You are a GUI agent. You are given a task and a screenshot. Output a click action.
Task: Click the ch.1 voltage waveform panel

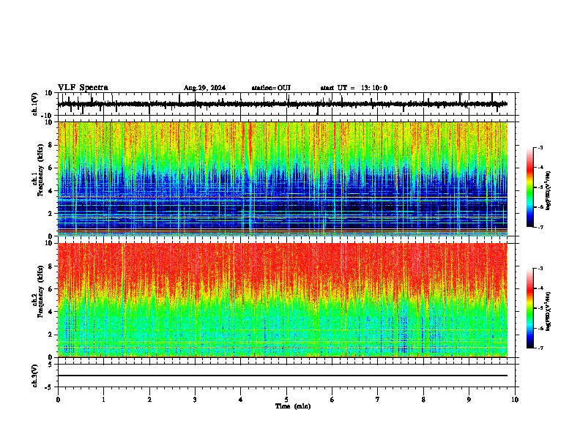[x=288, y=104]
